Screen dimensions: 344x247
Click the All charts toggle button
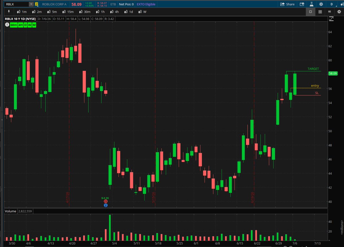tap(329, 12)
